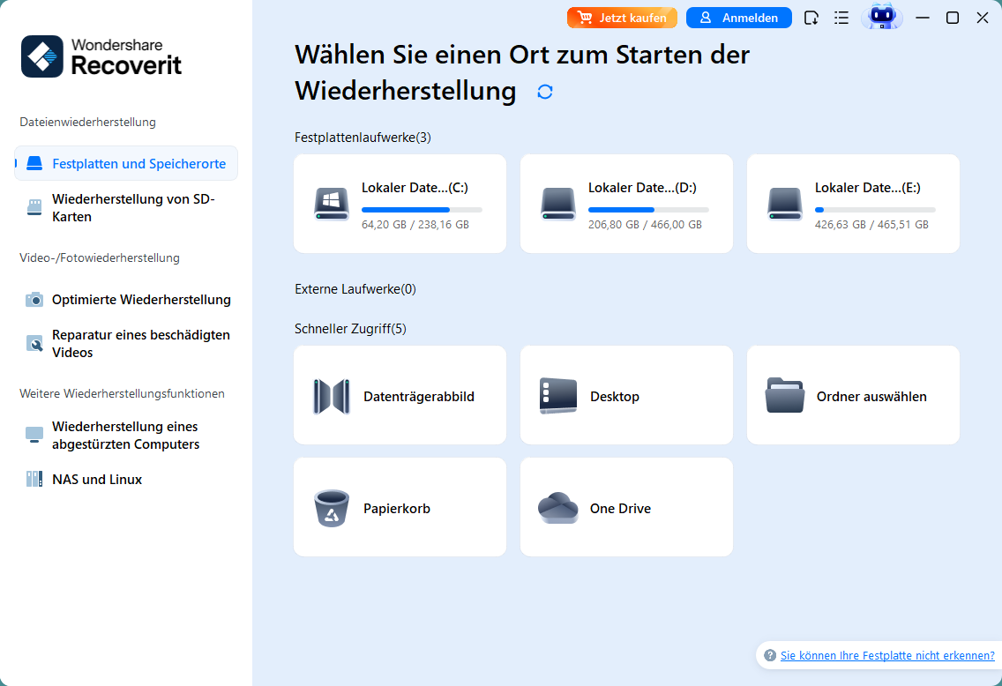1002x686 pixels.
Task: Click the Jetzt kaufen button
Action: click(622, 18)
